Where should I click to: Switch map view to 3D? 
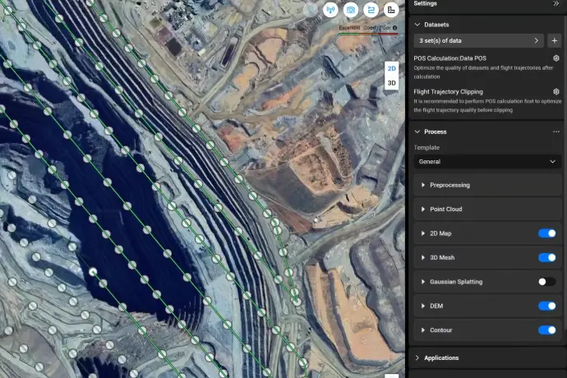392,83
